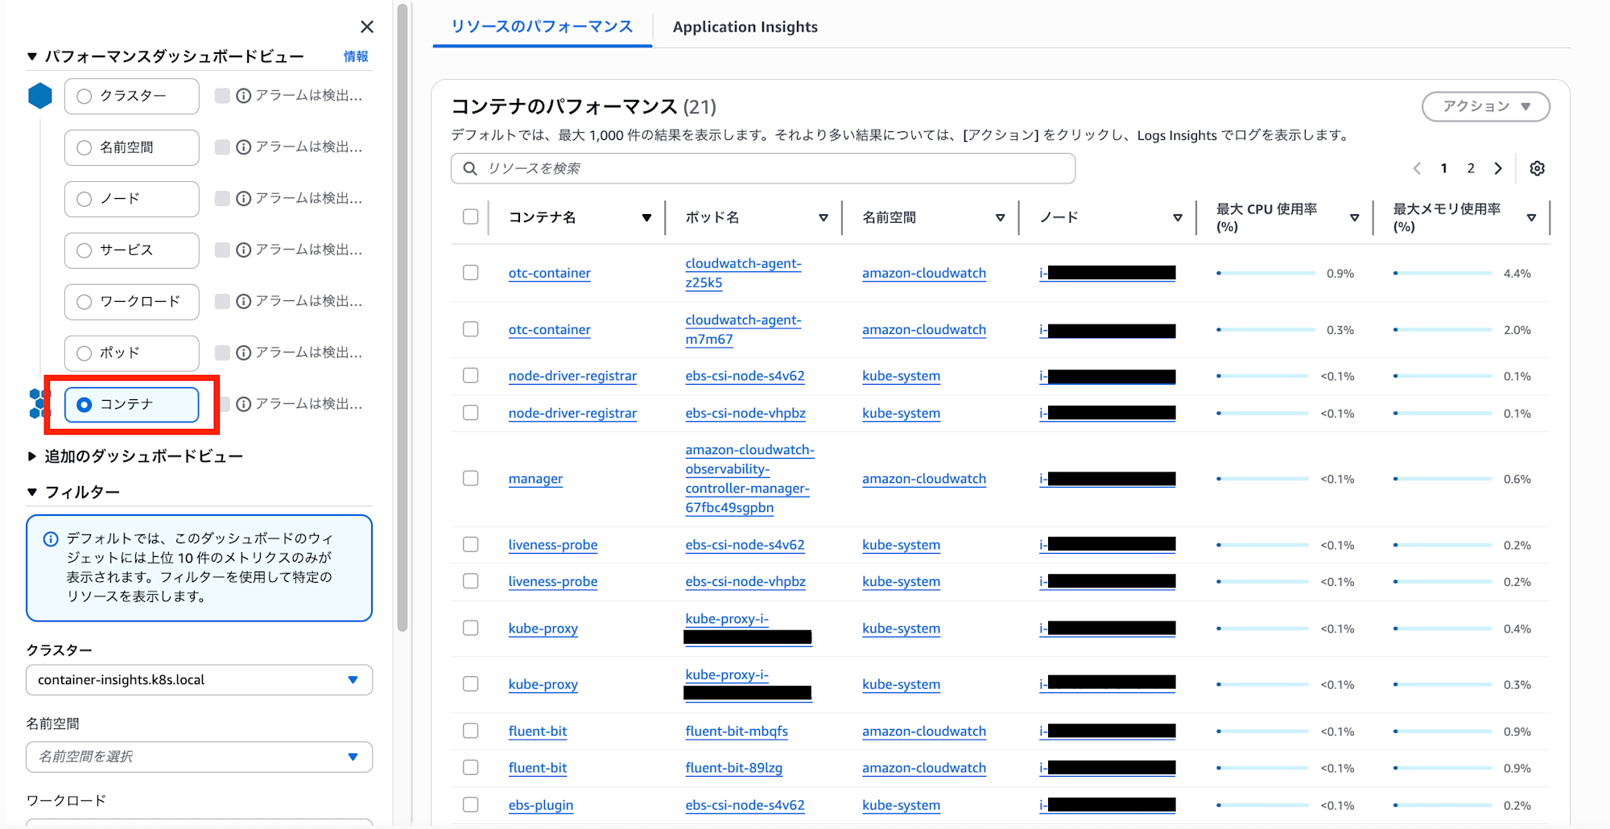Collapse the パフォーマンスダッシュボードビュー section
The height and width of the screenshot is (829, 1610).
(32, 56)
